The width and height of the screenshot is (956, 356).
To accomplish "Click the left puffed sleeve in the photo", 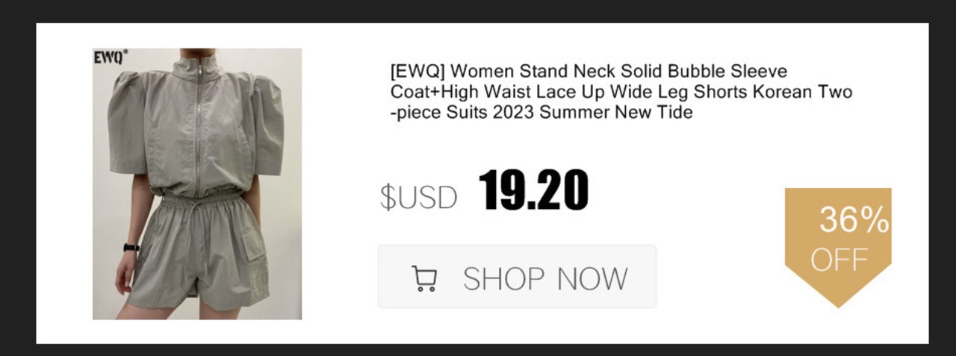I will [127, 123].
